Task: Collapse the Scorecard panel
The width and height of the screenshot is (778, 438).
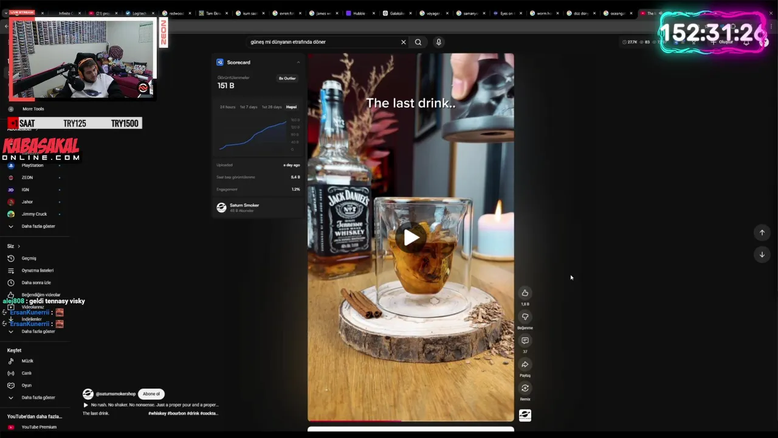Action: (x=298, y=62)
